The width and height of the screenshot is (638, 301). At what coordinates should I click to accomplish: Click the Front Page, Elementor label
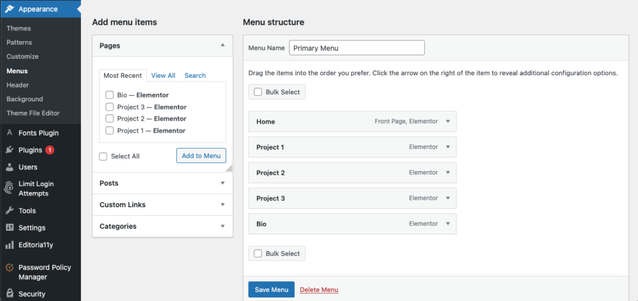point(406,121)
